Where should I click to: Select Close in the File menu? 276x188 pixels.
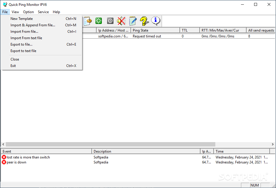(41, 59)
